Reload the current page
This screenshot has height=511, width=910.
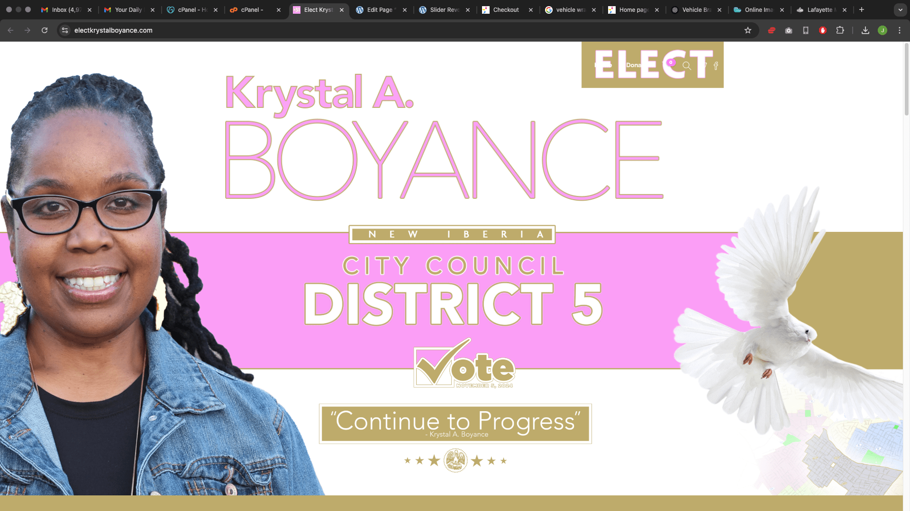click(x=45, y=30)
